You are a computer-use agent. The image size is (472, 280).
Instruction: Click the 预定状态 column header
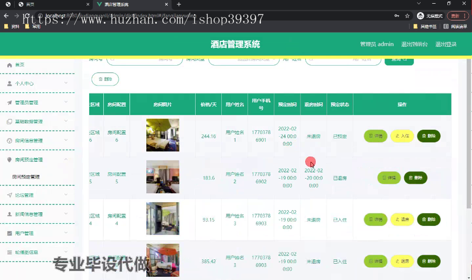[x=340, y=105]
